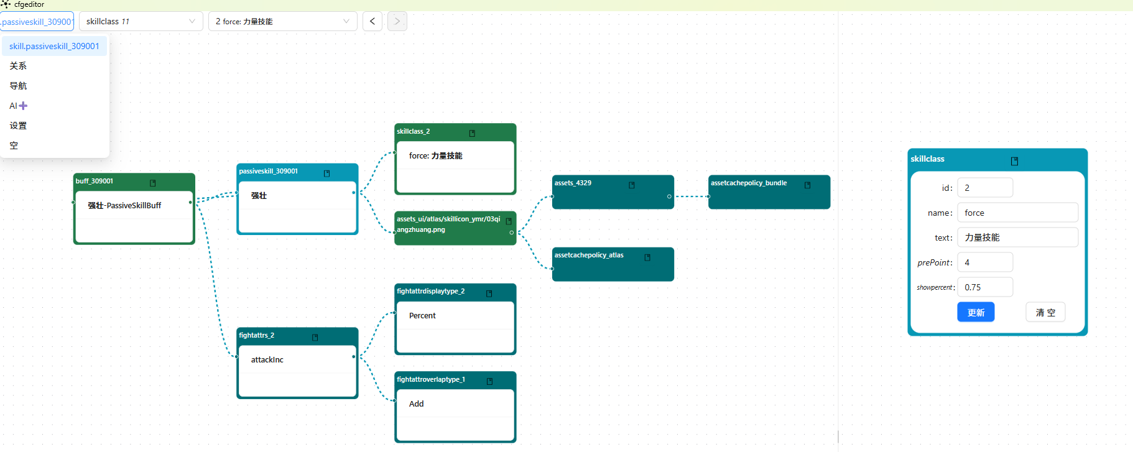Click the note icon on fightattrs_2 node
Screen dimensions: 1133x452
[x=315, y=337]
